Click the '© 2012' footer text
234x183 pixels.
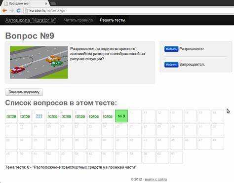point(136,180)
